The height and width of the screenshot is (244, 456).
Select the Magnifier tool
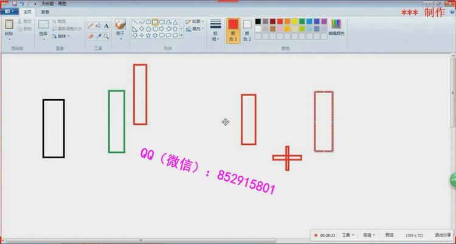coord(106,36)
